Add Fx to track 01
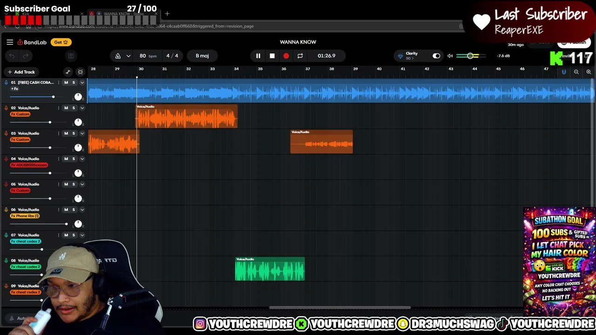 [15, 89]
